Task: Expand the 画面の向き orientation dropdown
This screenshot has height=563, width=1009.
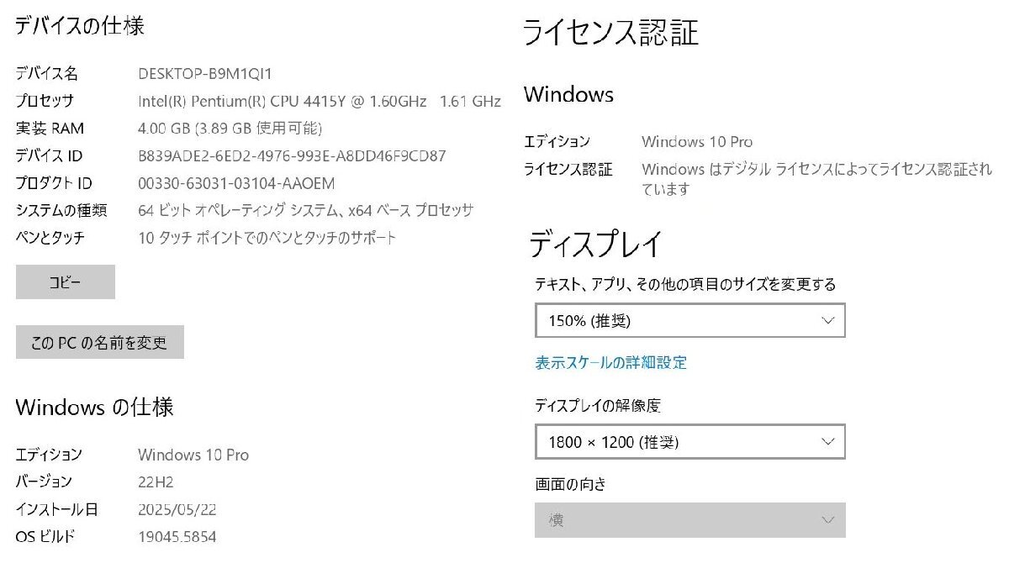Action: (x=689, y=520)
